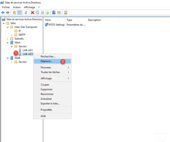This screenshot has width=170, height=142.
Task: Expand the Subnets node
Action: pyautogui.click(x=7, y=39)
